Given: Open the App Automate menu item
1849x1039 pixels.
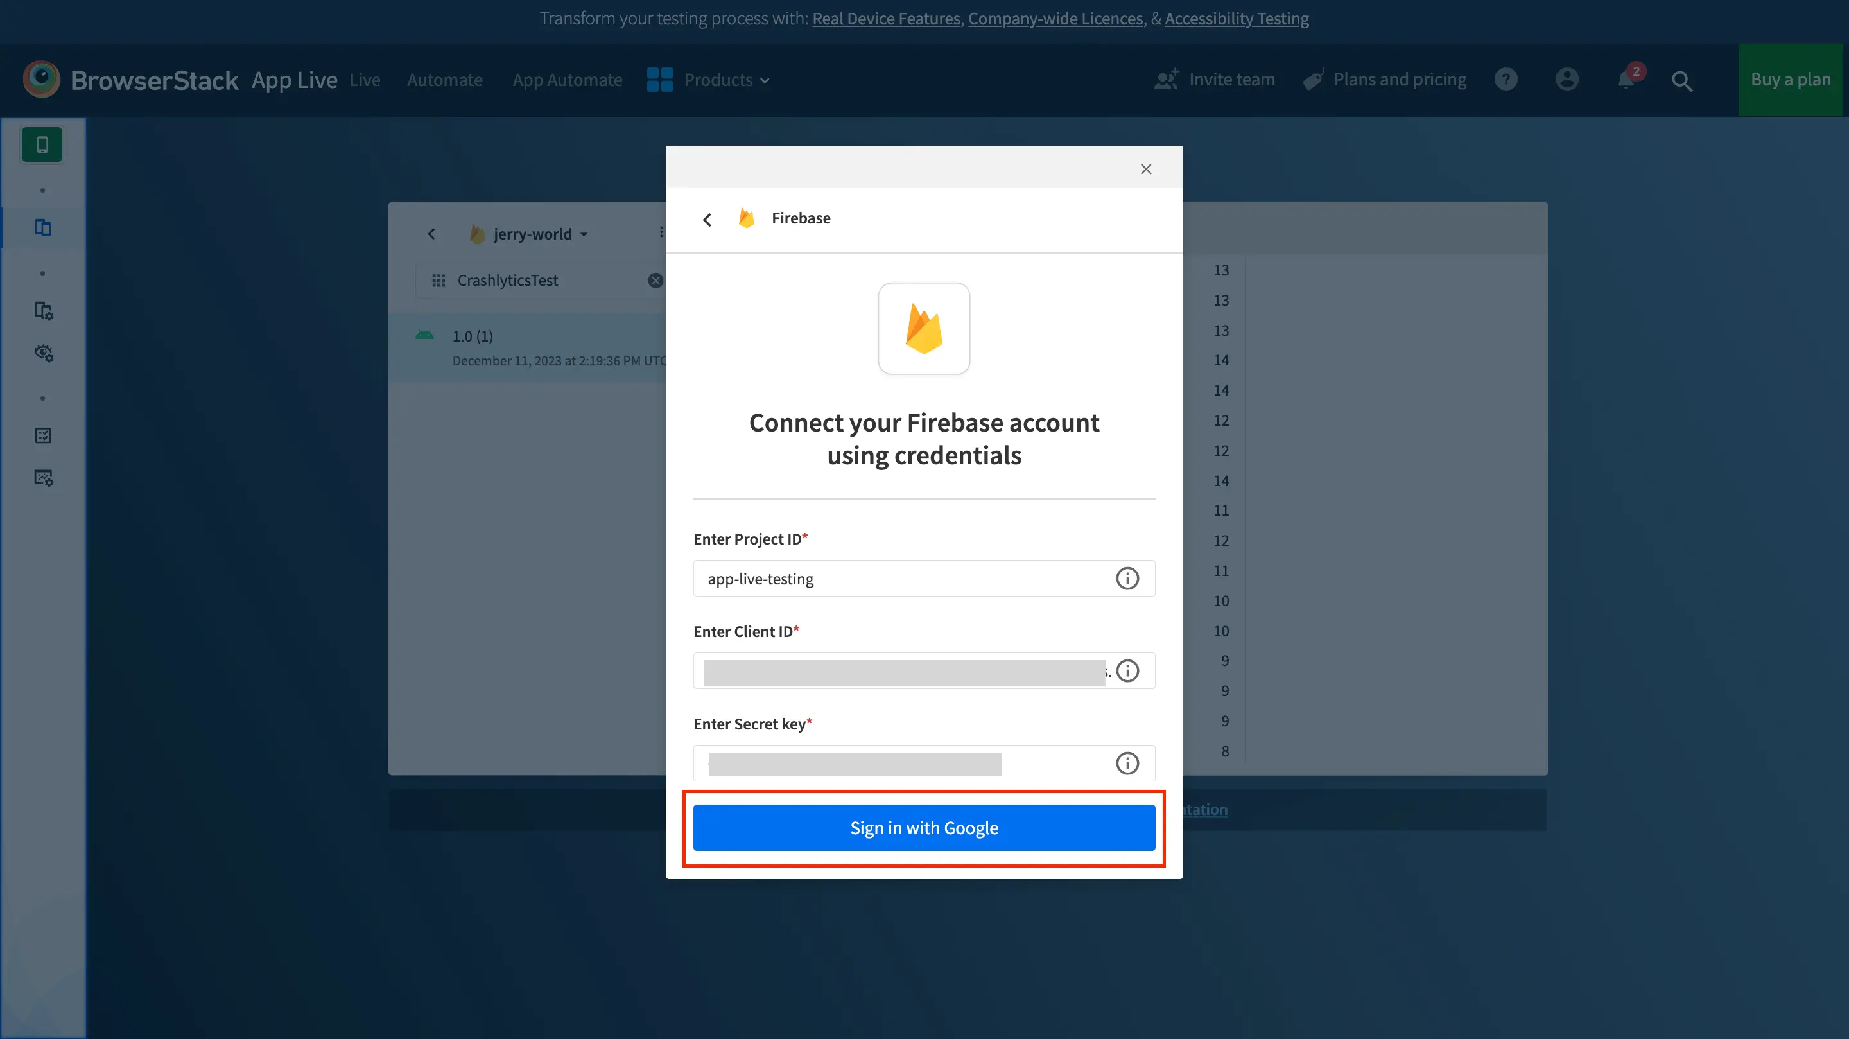Looking at the screenshot, I should (566, 80).
